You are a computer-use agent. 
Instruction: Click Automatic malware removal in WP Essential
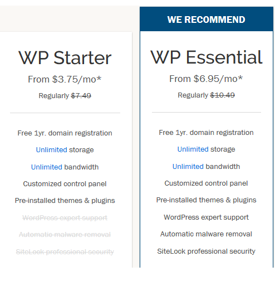[x=206, y=234]
